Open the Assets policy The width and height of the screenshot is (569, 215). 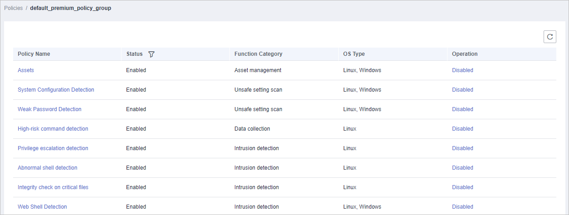[26, 70]
